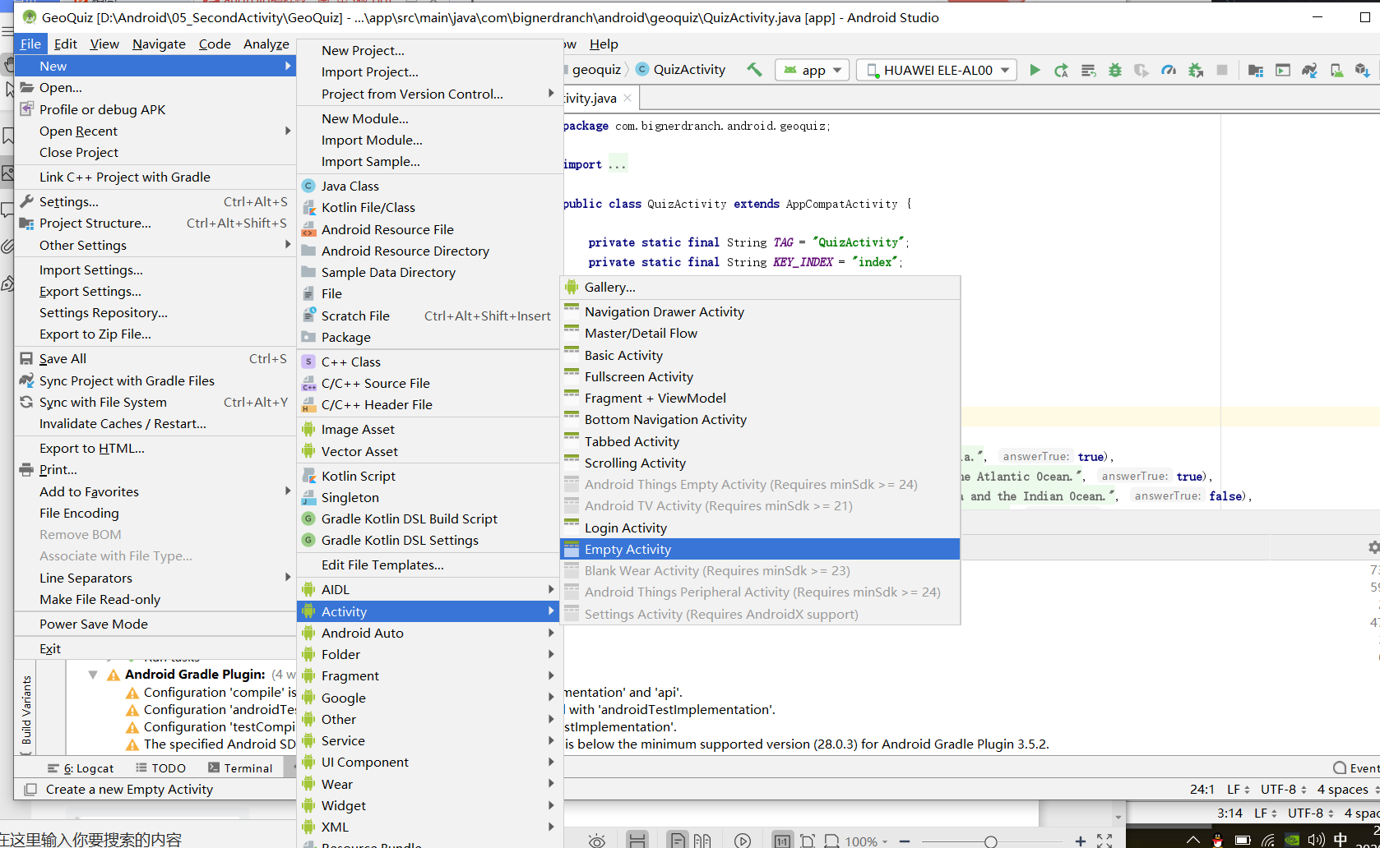Expand the Activity submenu

428,611
